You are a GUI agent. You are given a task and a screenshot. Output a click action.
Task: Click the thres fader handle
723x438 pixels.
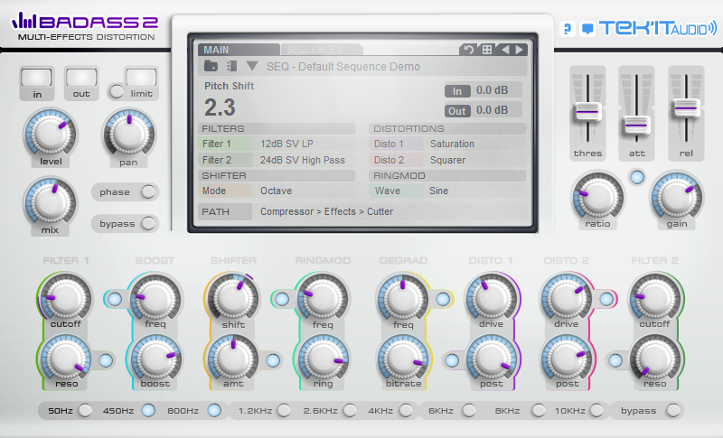pyautogui.click(x=587, y=112)
